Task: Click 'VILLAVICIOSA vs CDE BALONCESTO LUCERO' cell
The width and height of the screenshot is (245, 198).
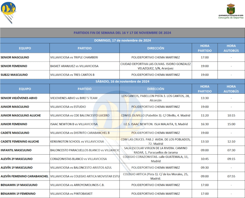Action: (85, 115)
